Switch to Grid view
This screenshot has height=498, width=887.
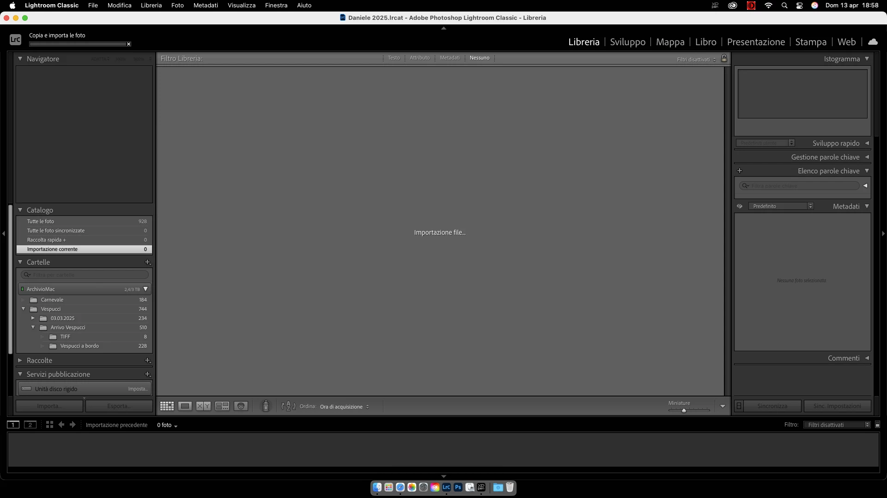pos(167,406)
